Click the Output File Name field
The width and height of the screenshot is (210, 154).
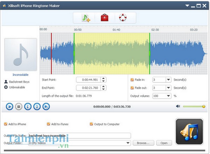click(x=79, y=136)
